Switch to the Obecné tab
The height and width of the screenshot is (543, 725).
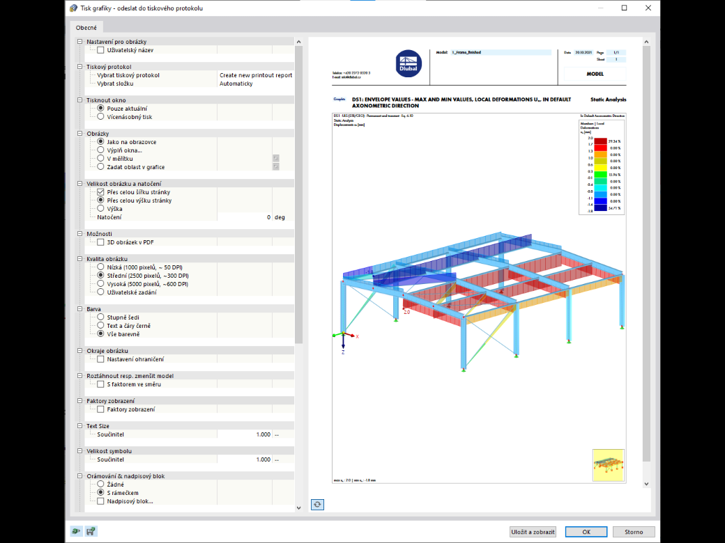[x=86, y=28]
